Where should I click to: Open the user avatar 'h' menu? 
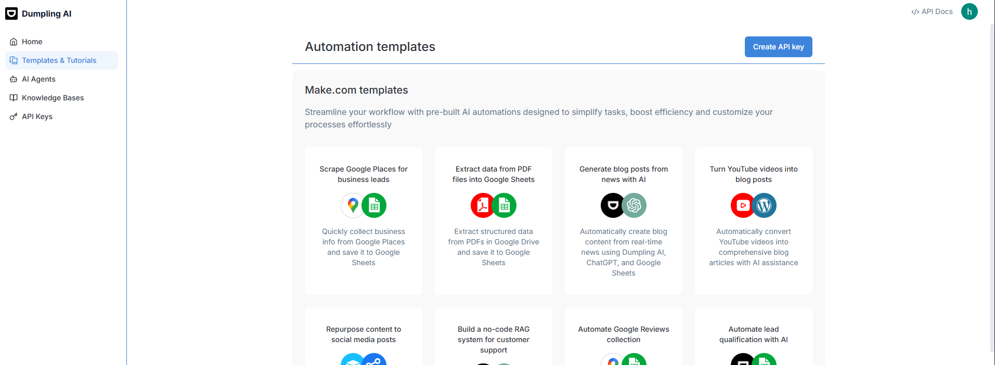970,11
